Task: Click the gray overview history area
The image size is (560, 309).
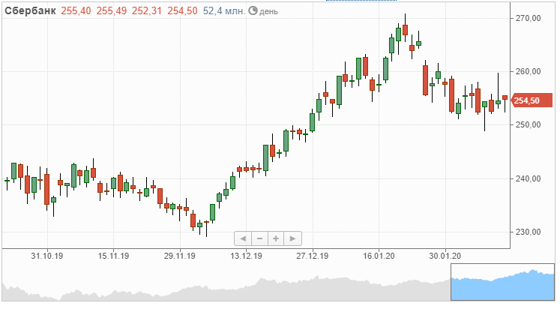Action: 226,288
